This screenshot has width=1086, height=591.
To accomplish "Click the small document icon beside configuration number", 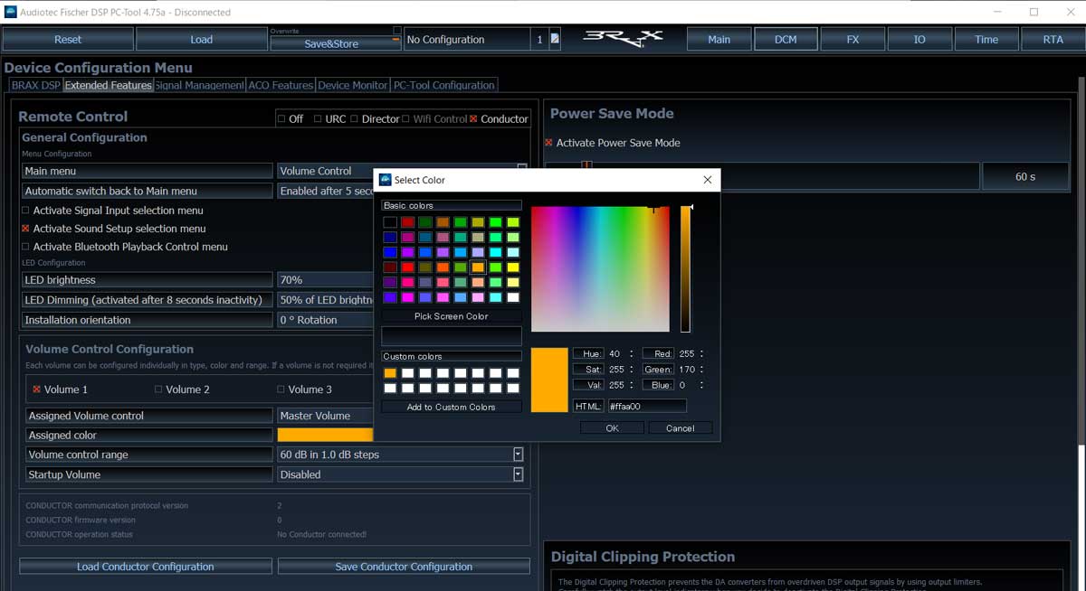I will pyautogui.click(x=555, y=39).
